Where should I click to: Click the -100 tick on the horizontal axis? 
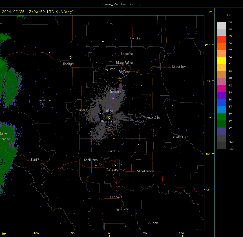pyautogui.click(x=35, y=233)
